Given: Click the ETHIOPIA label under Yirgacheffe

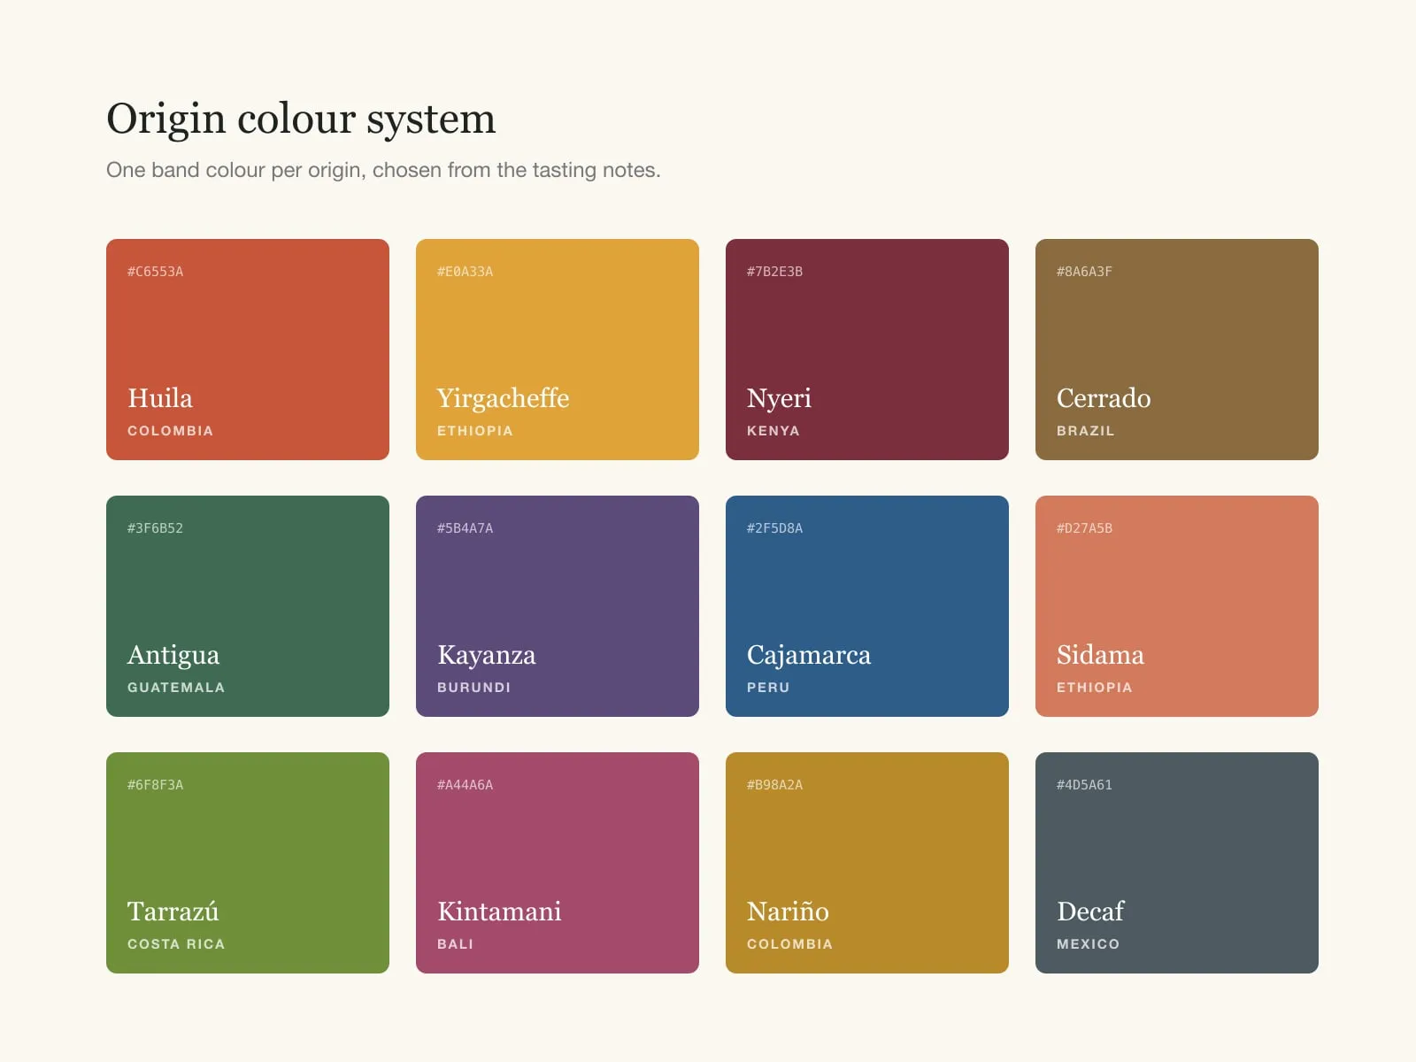Looking at the screenshot, I should coord(475,431).
